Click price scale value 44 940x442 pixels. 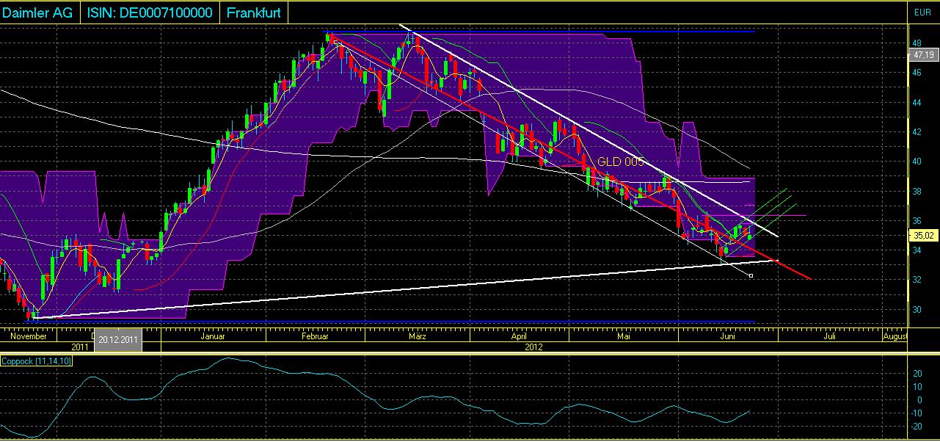click(917, 103)
